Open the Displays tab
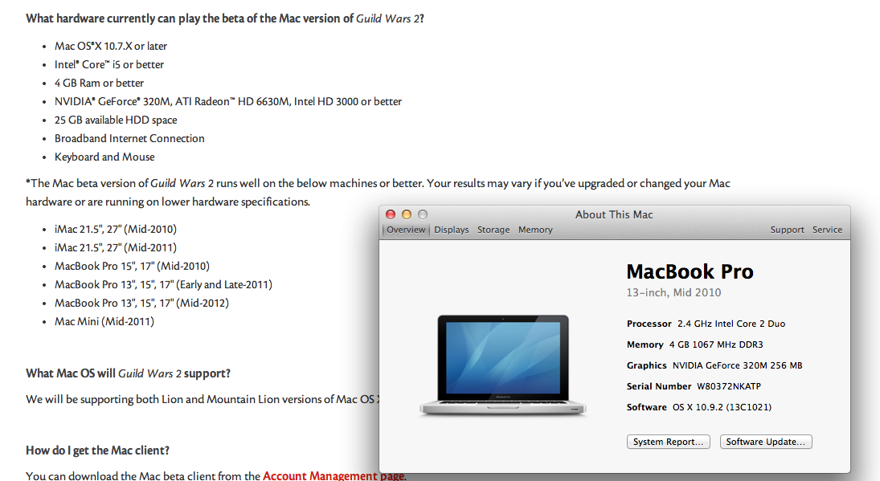Viewport: 880px width, 481px height. (x=451, y=230)
